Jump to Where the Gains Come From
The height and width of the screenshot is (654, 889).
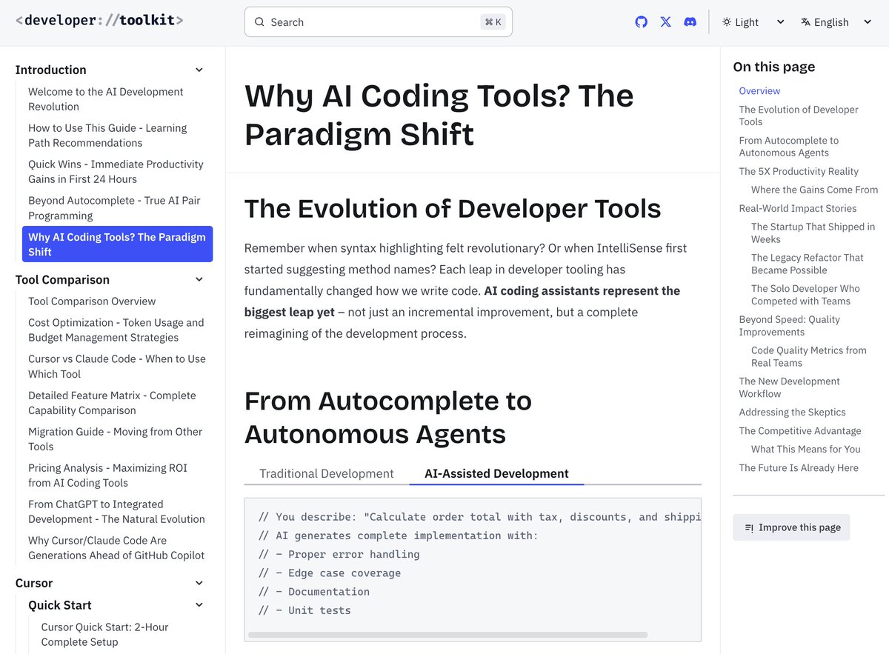pos(814,190)
